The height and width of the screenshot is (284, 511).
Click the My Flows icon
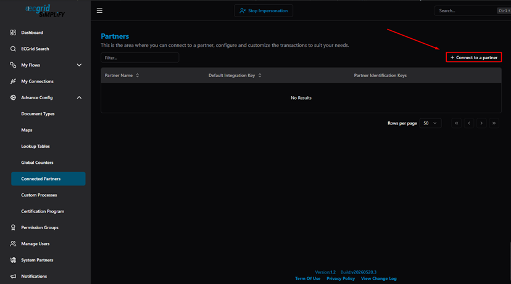[x=13, y=65]
